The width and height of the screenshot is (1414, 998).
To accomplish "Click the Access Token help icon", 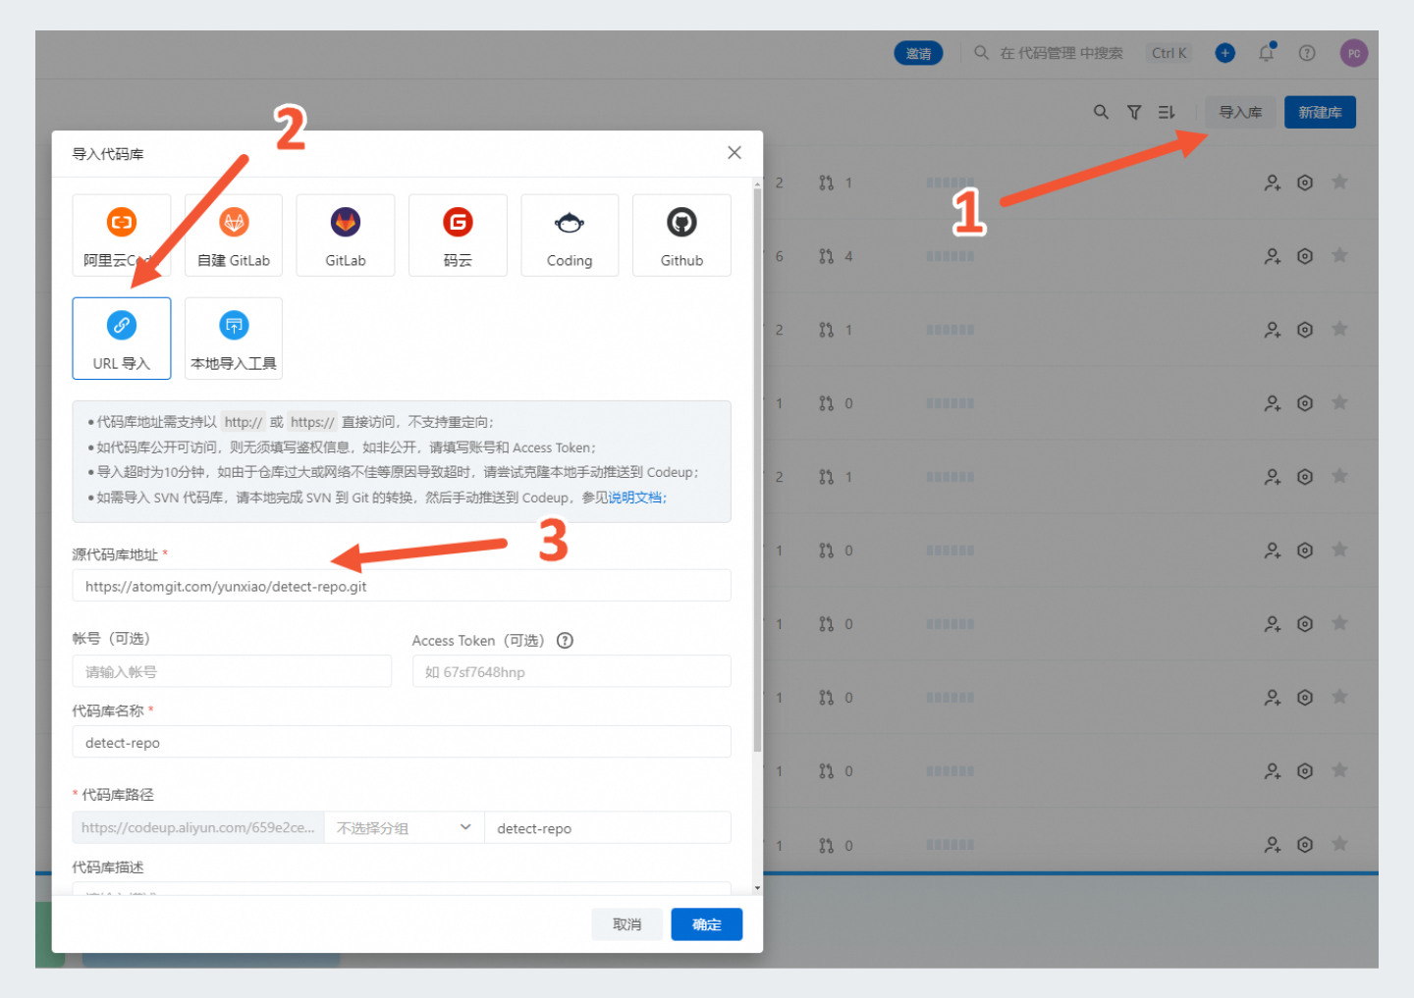I will 565,641.
